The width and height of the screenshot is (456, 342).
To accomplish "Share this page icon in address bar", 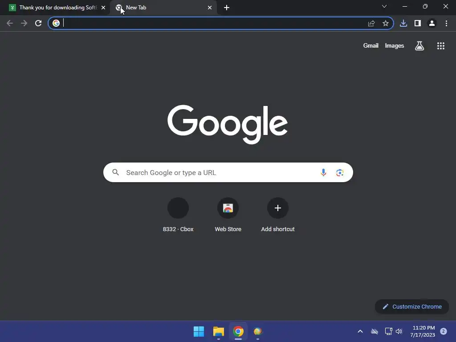I will (x=371, y=23).
